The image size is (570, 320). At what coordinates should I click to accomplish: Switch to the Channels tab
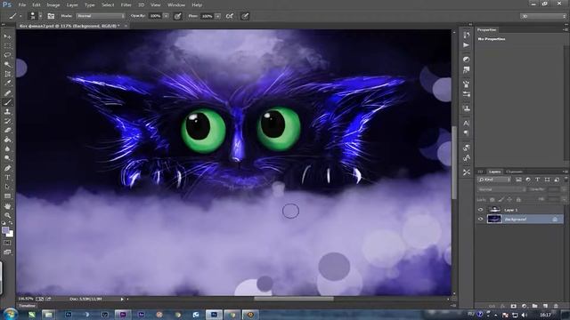click(515, 172)
